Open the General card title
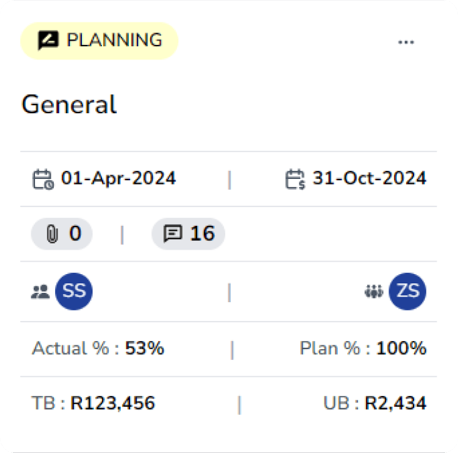The width and height of the screenshot is (458, 453). (69, 104)
